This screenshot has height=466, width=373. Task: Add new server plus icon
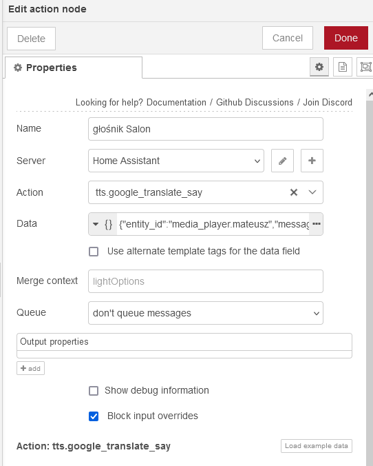312,161
